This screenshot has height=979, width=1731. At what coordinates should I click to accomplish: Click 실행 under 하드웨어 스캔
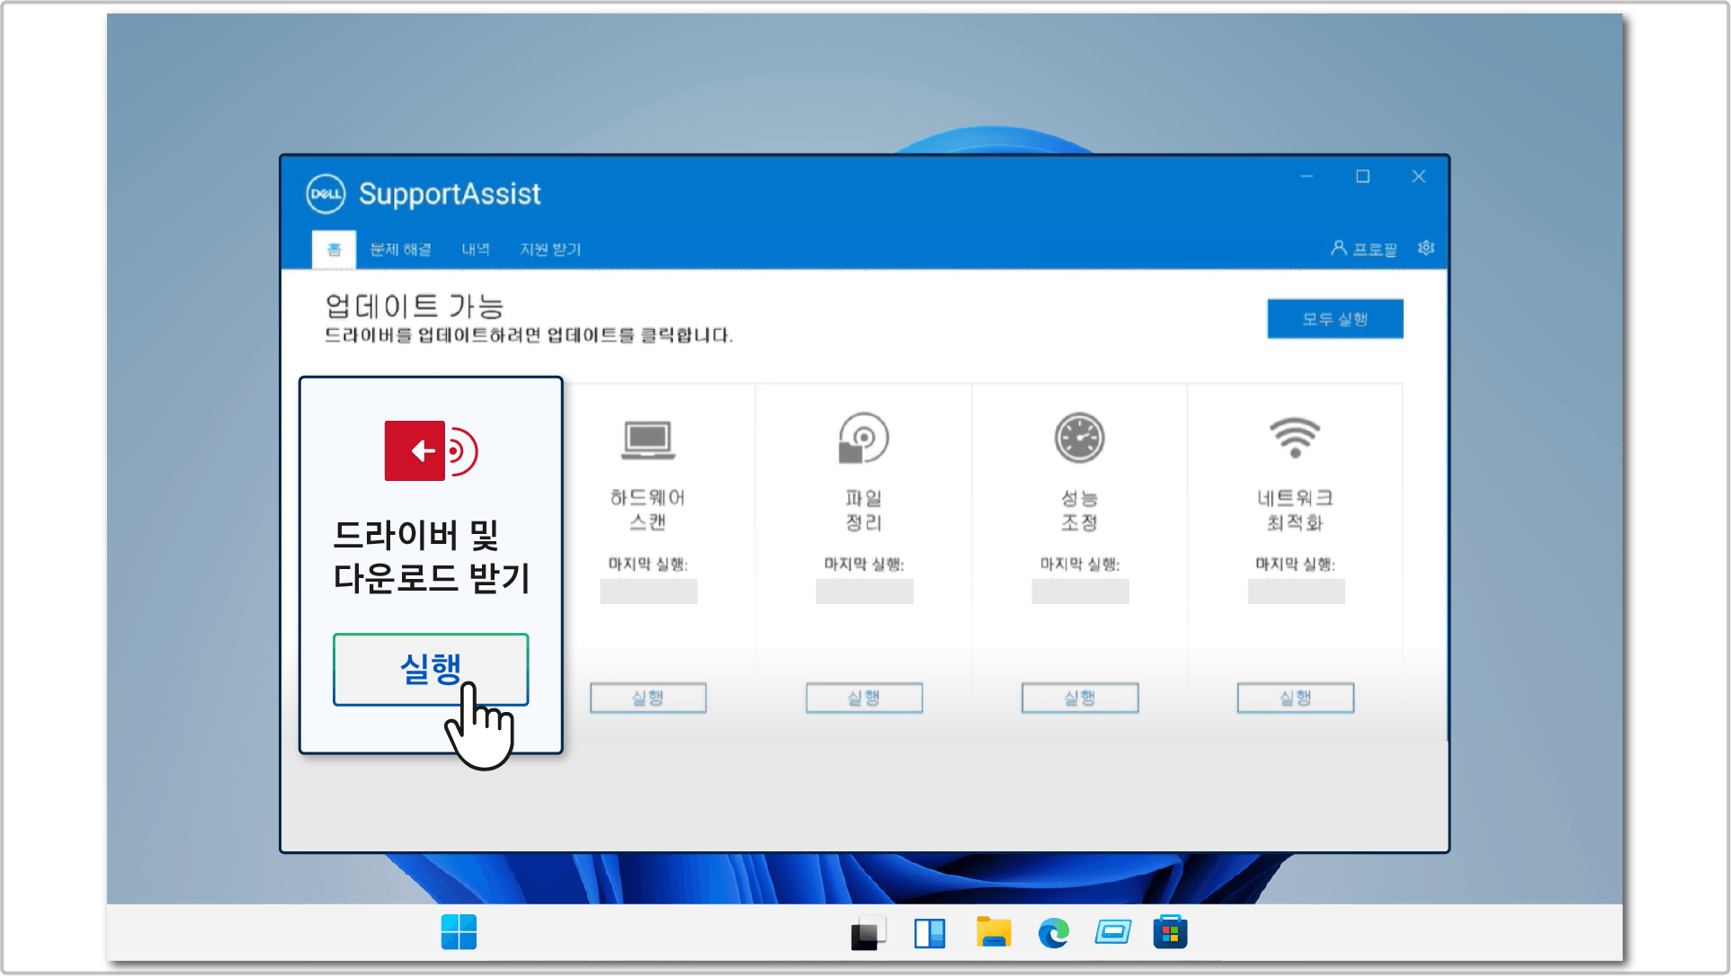click(x=648, y=698)
